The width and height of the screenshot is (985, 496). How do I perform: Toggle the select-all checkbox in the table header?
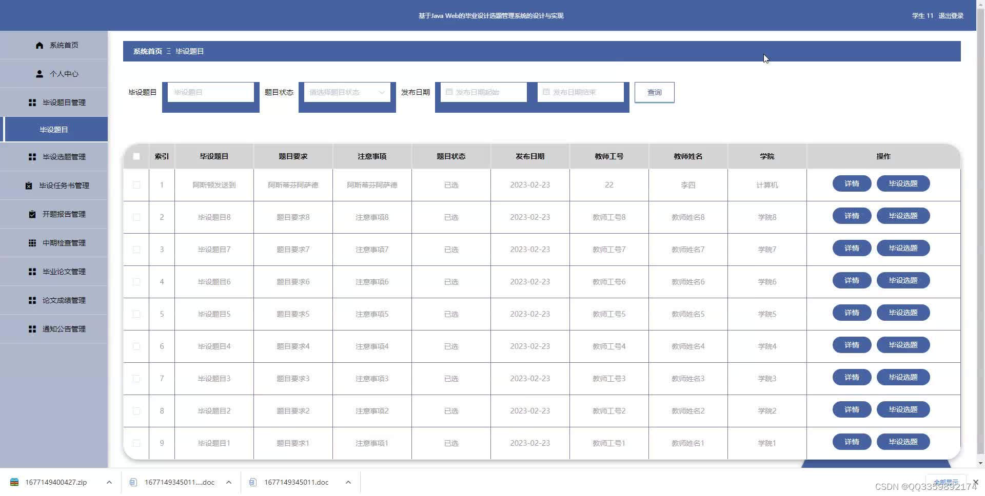tap(136, 156)
